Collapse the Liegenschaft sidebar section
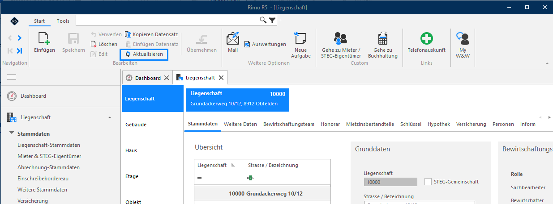The width and height of the screenshot is (553, 204). 110,117
